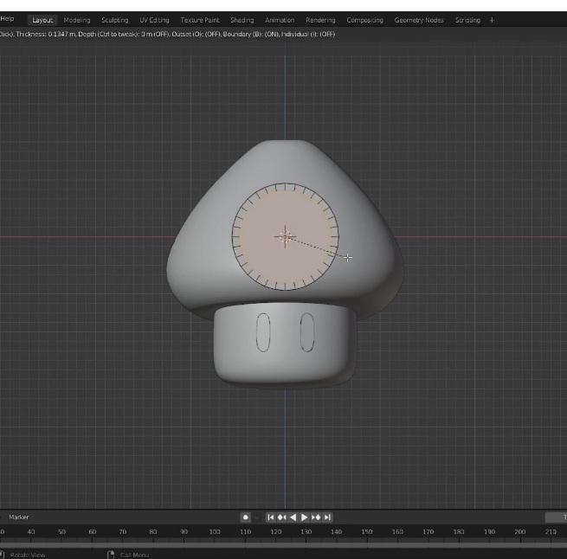Toggle the auto keying record button
This screenshot has height=559, width=567.
(246, 517)
